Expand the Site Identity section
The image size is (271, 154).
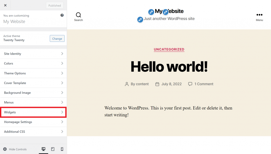point(33,54)
